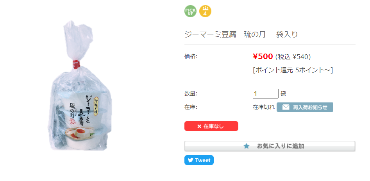Click the 数量 label

[191, 94]
